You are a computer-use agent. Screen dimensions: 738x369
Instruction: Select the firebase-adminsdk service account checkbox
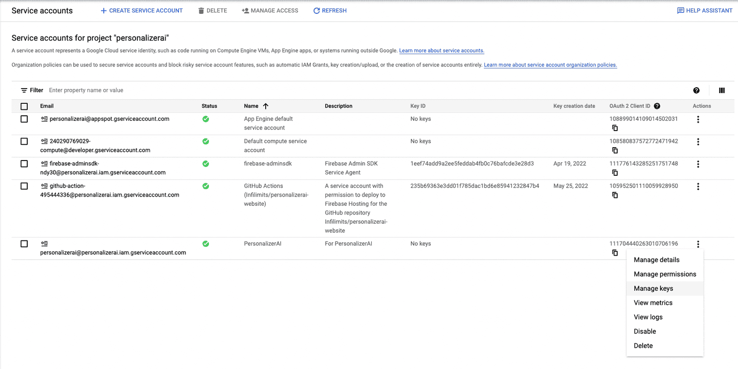[24, 164]
